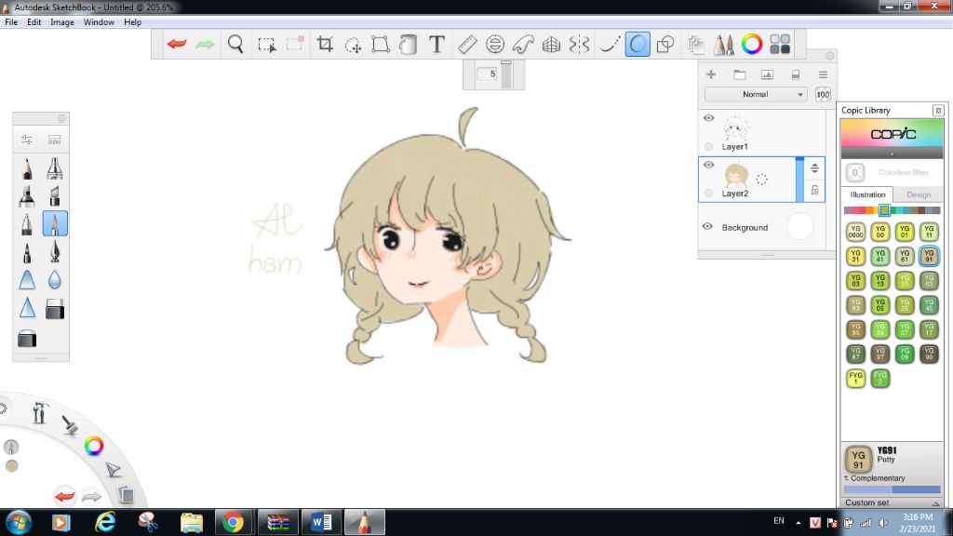Viewport: 953px width, 536px height.
Task: Open the Normal blend mode dropdown
Action: tap(756, 95)
